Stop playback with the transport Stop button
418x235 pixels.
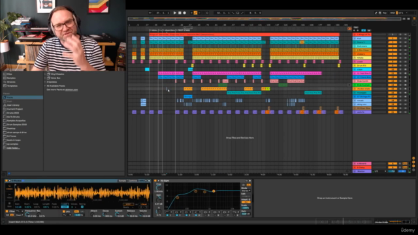[180, 13]
